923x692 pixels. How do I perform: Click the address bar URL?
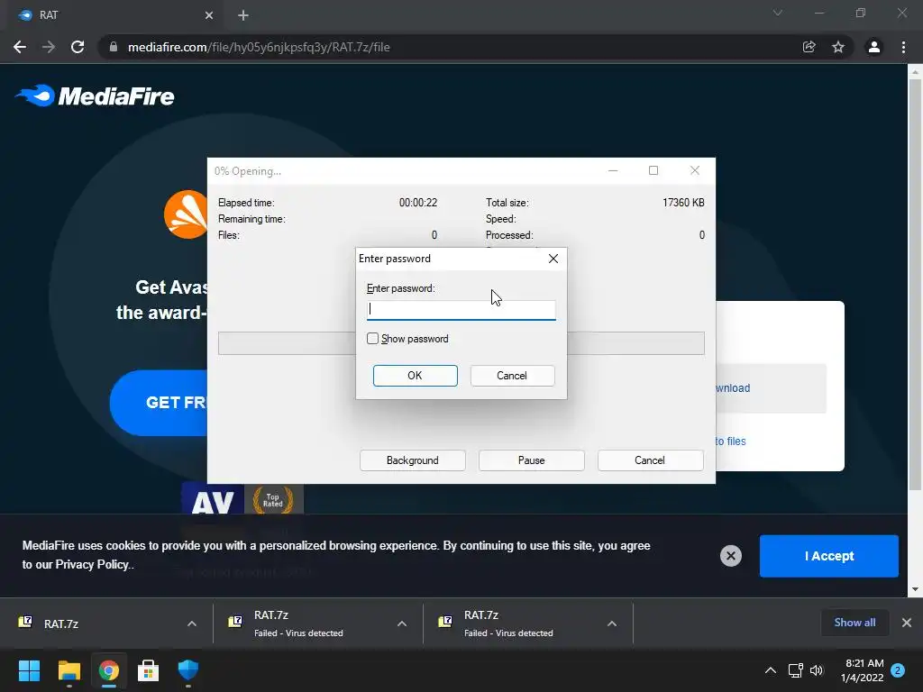click(x=259, y=47)
